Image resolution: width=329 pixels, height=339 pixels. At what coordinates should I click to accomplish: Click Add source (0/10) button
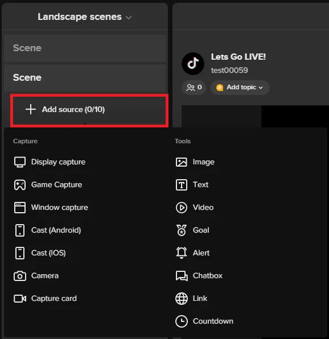[x=89, y=110]
